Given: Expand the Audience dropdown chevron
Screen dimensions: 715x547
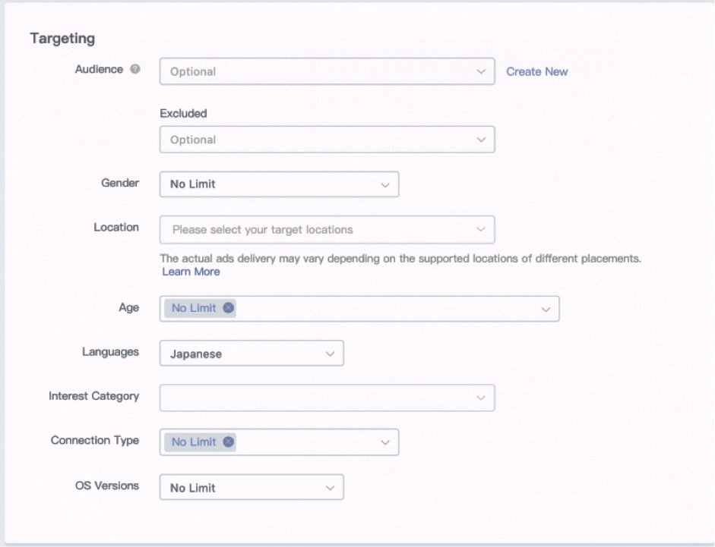Looking at the screenshot, I should point(480,72).
